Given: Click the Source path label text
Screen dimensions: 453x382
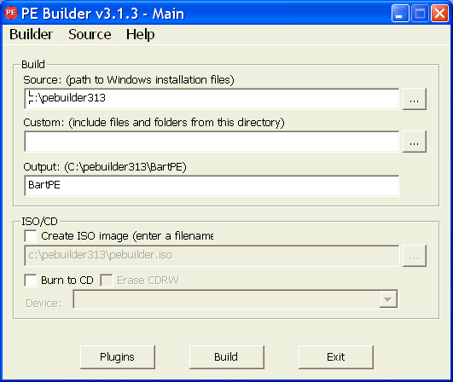Looking at the screenshot, I should (x=129, y=80).
